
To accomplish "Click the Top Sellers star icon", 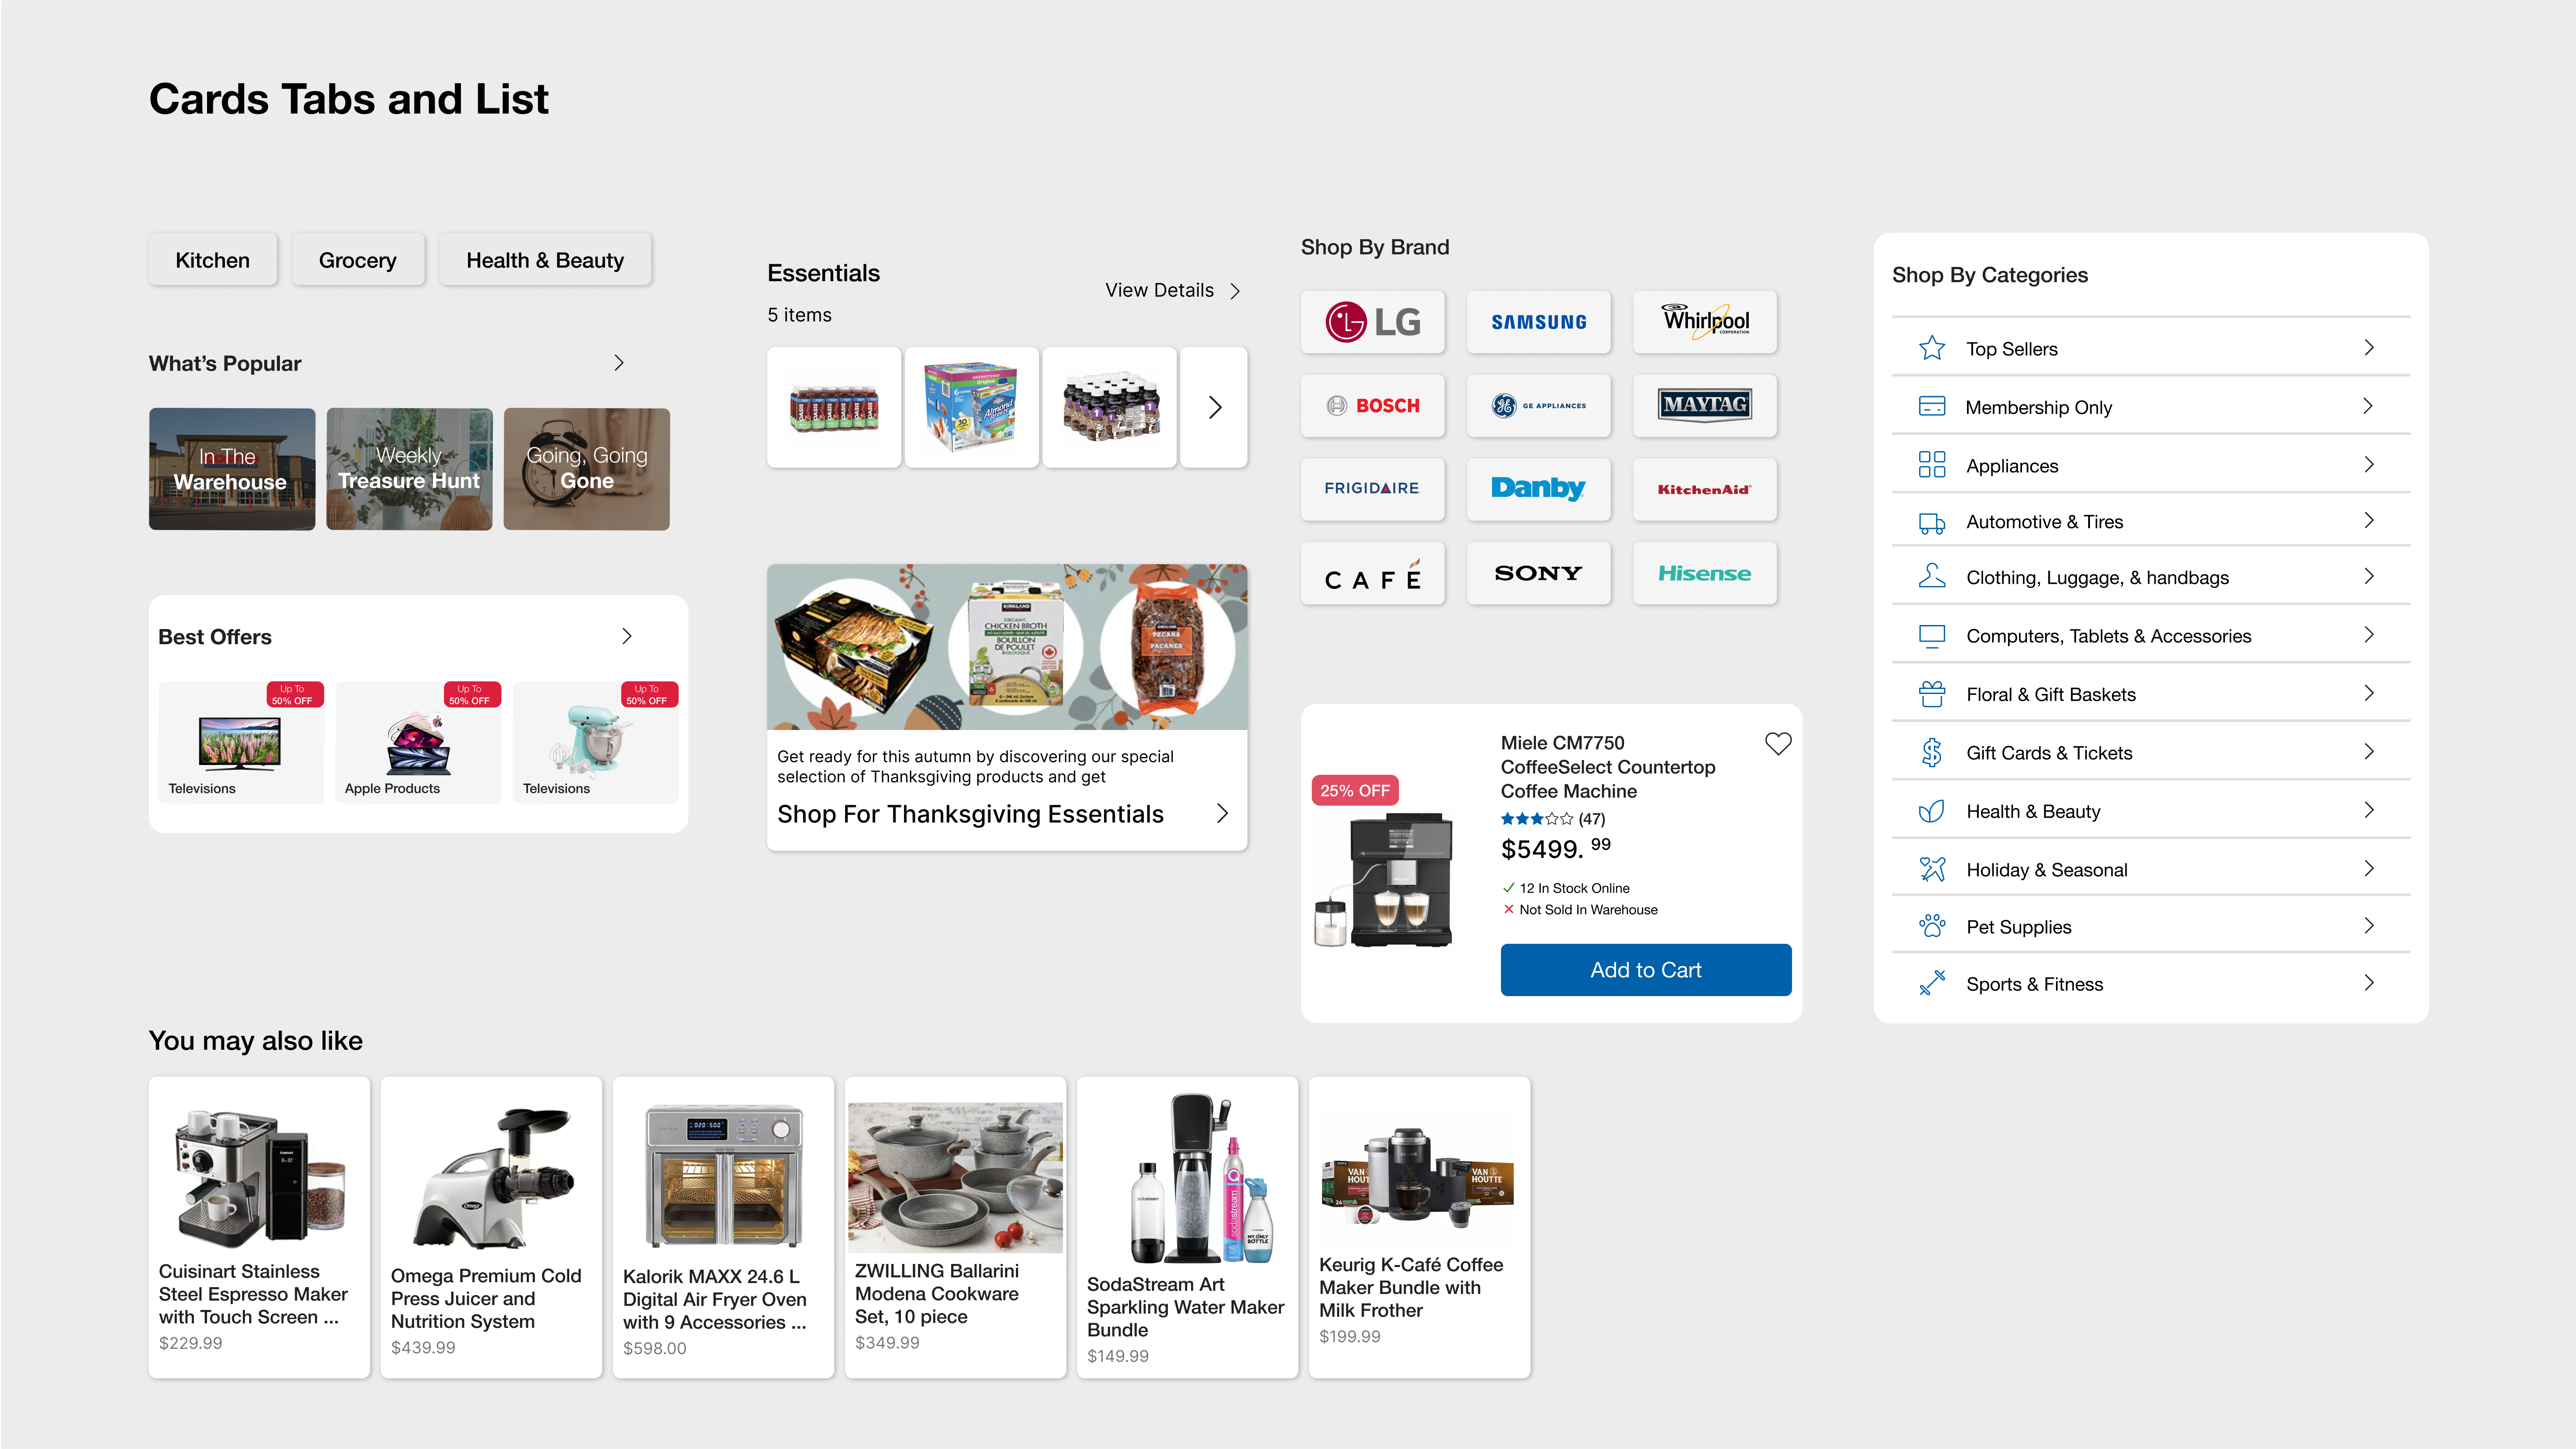I will [x=1932, y=348].
